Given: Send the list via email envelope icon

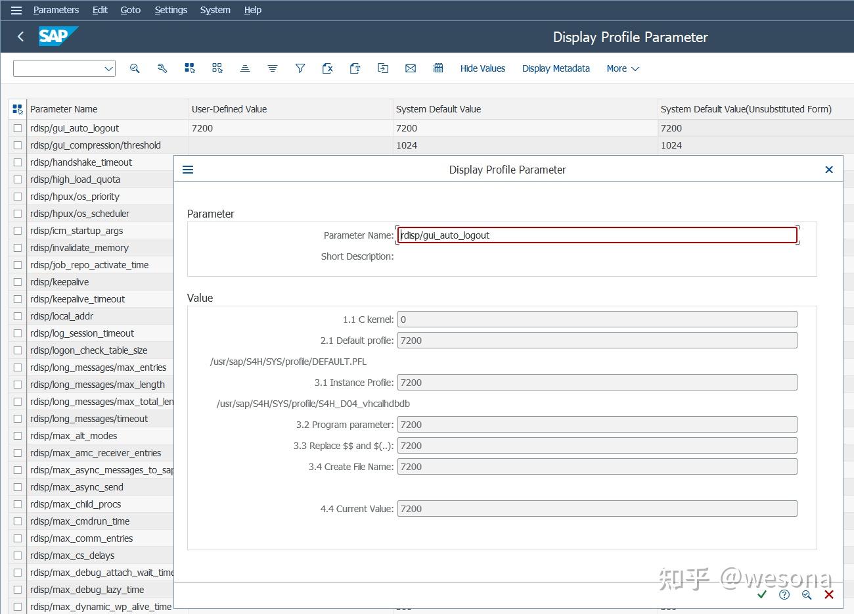Looking at the screenshot, I should click(411, 68).
